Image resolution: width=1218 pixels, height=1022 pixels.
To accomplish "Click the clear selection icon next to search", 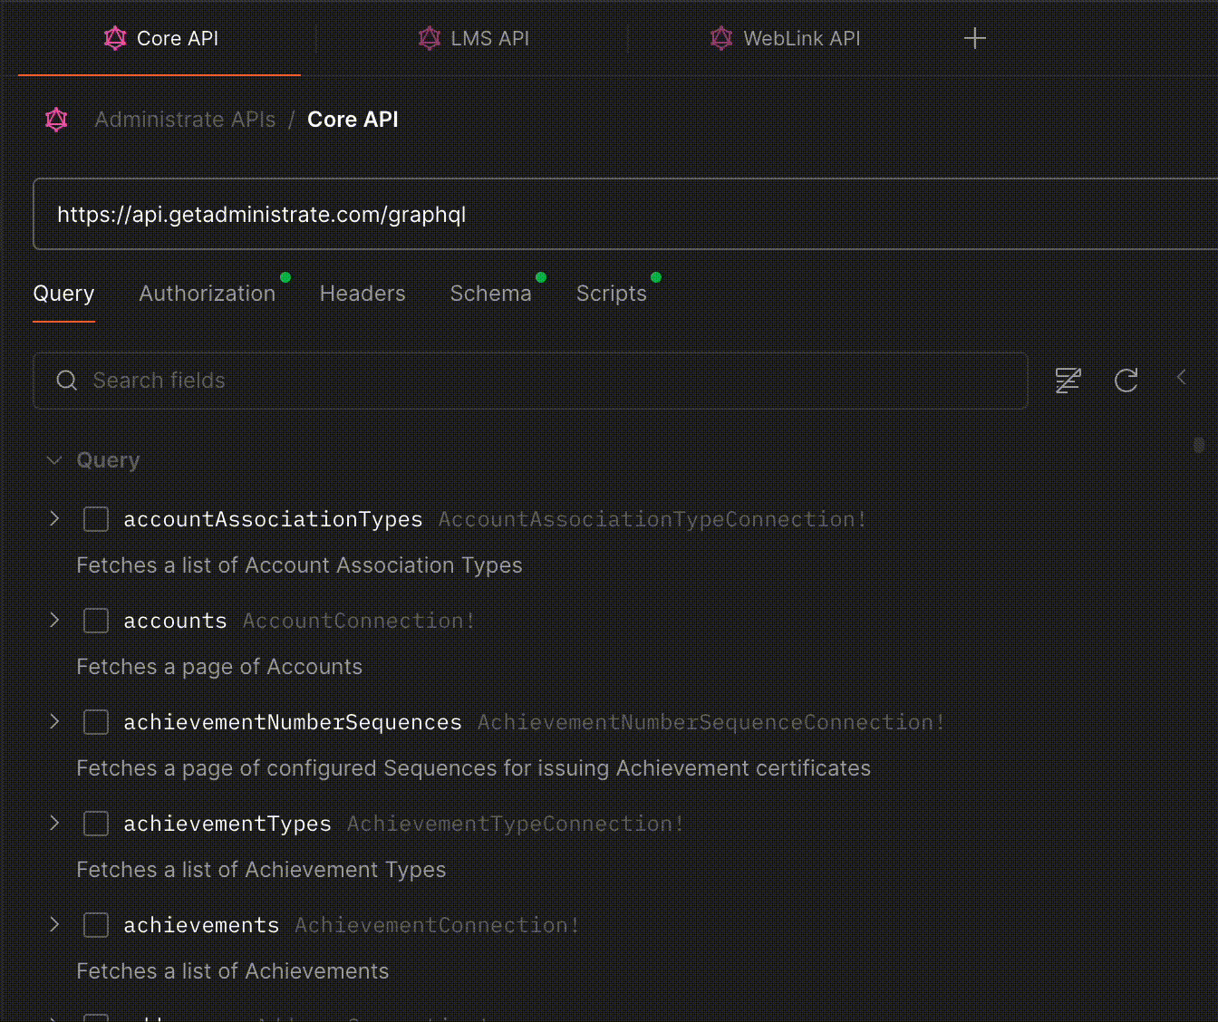I will click(1068, 381).
